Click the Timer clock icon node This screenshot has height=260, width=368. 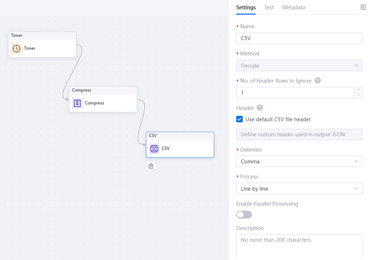click(16, 48)
